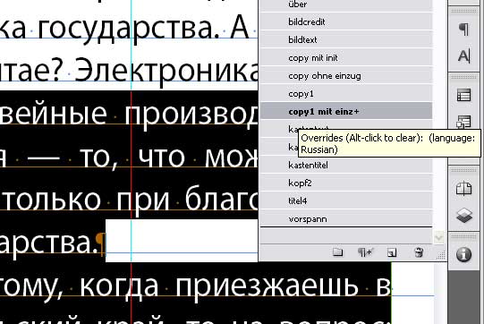Click the scroll down arrow of styles list

point(439,237)
